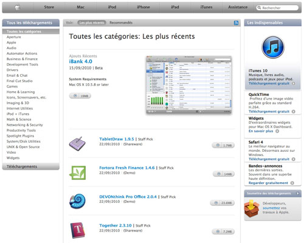The height and width of the screenshot is (243, 304).
Task: Click the Apple logo in navigation bar
Action: (x=18, y=7)
